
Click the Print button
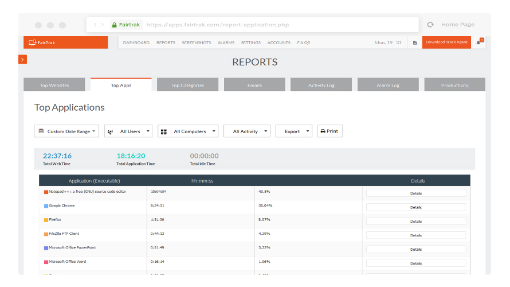[x=330, y=131]
